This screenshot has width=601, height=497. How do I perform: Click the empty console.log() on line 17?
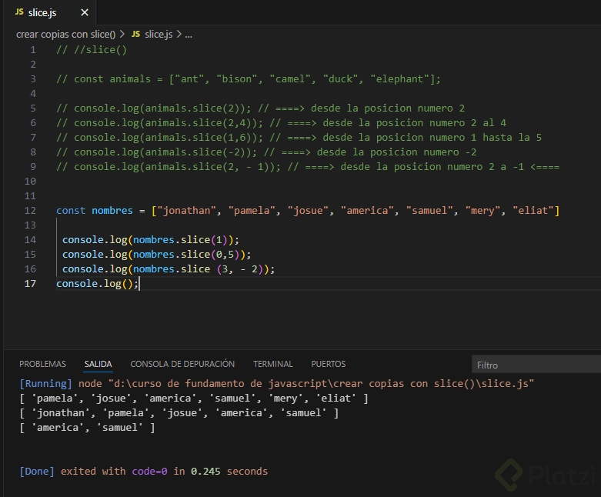[x=96, y=284]
